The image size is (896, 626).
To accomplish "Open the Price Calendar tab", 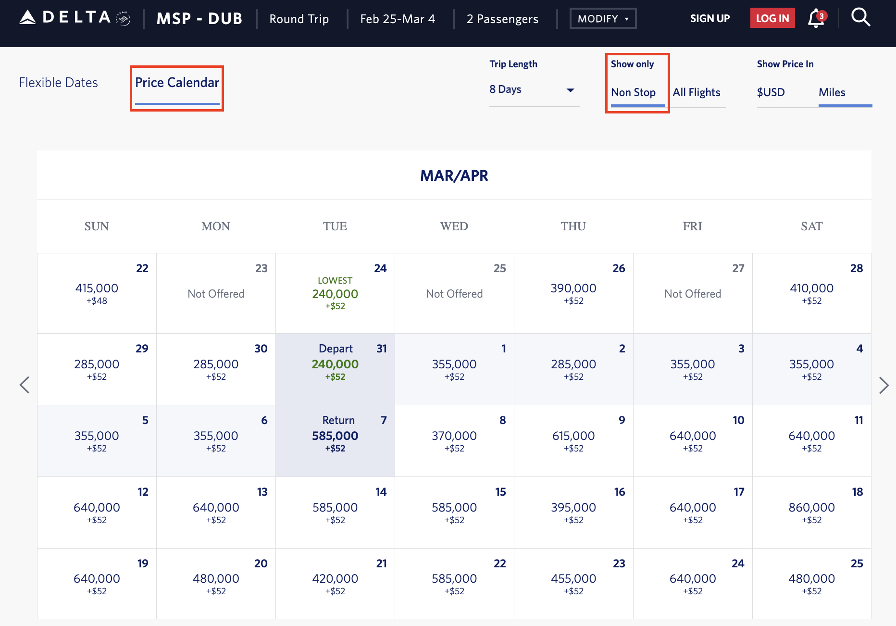I will [176, 82].
